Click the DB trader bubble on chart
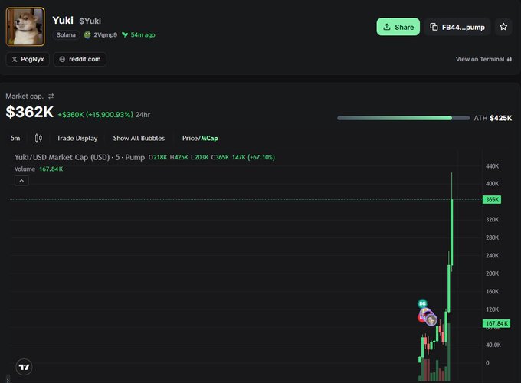The height and width of the screenshot is (383, 521). [x=422, y=303]
